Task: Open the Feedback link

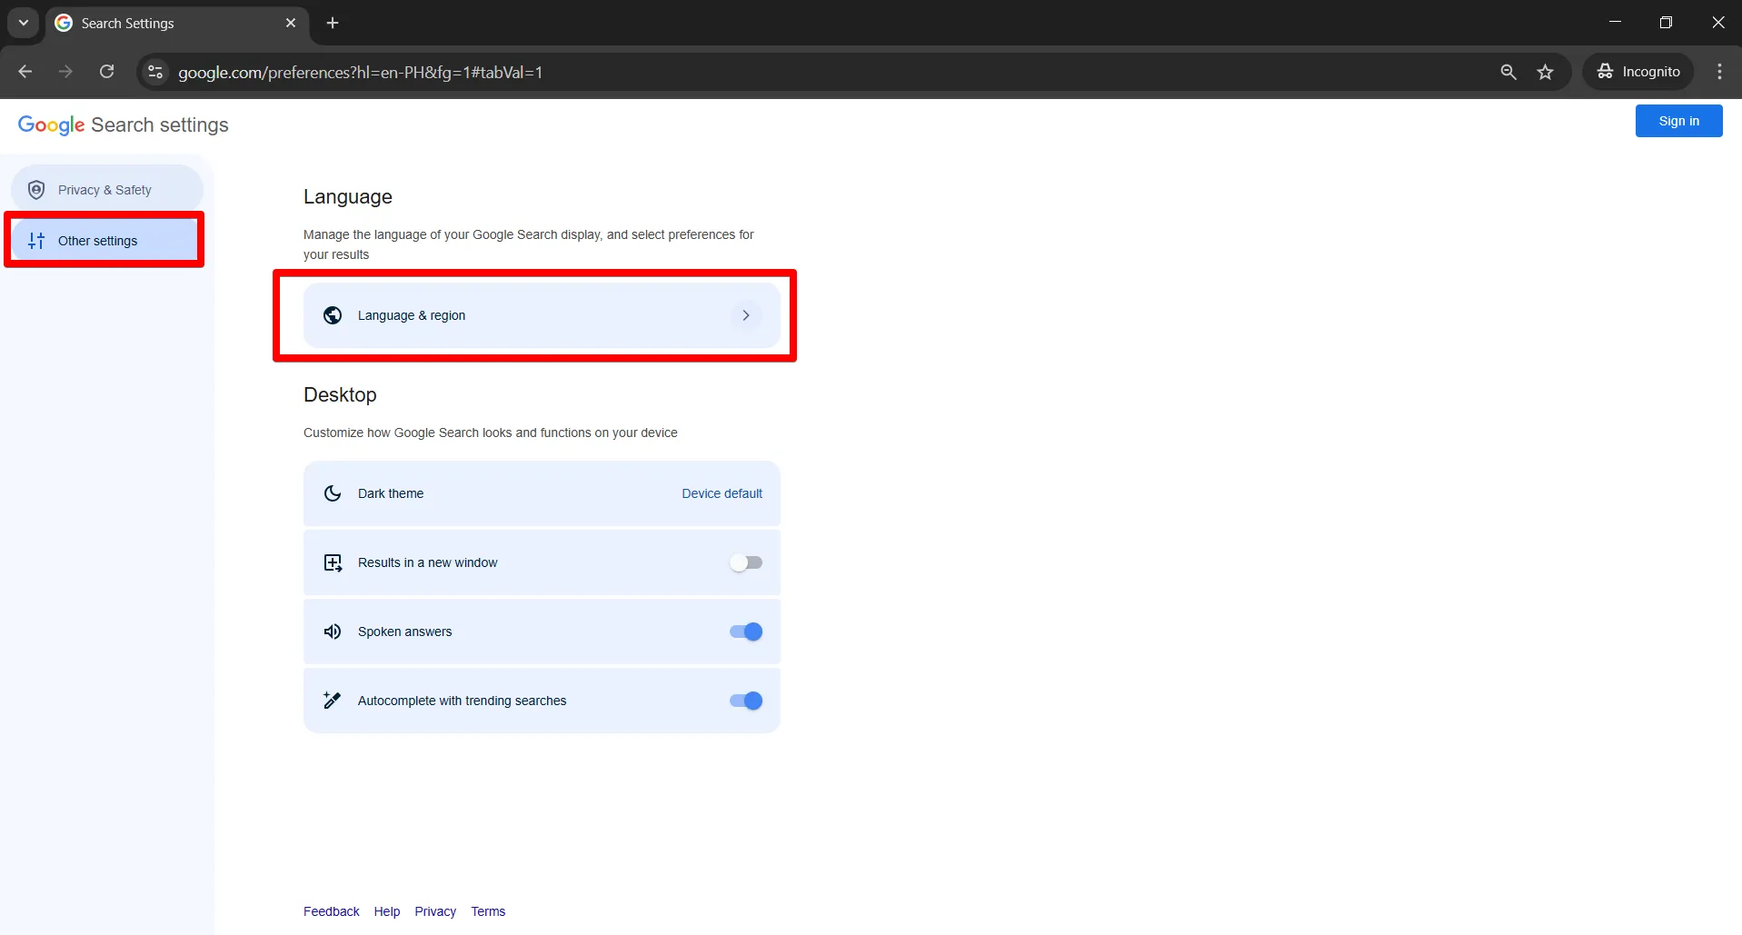Action: click(x=331, y=911)
